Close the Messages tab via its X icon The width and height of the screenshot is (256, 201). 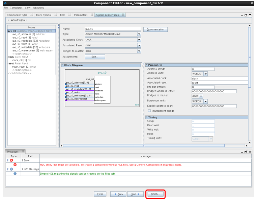(x=23, y=152)
